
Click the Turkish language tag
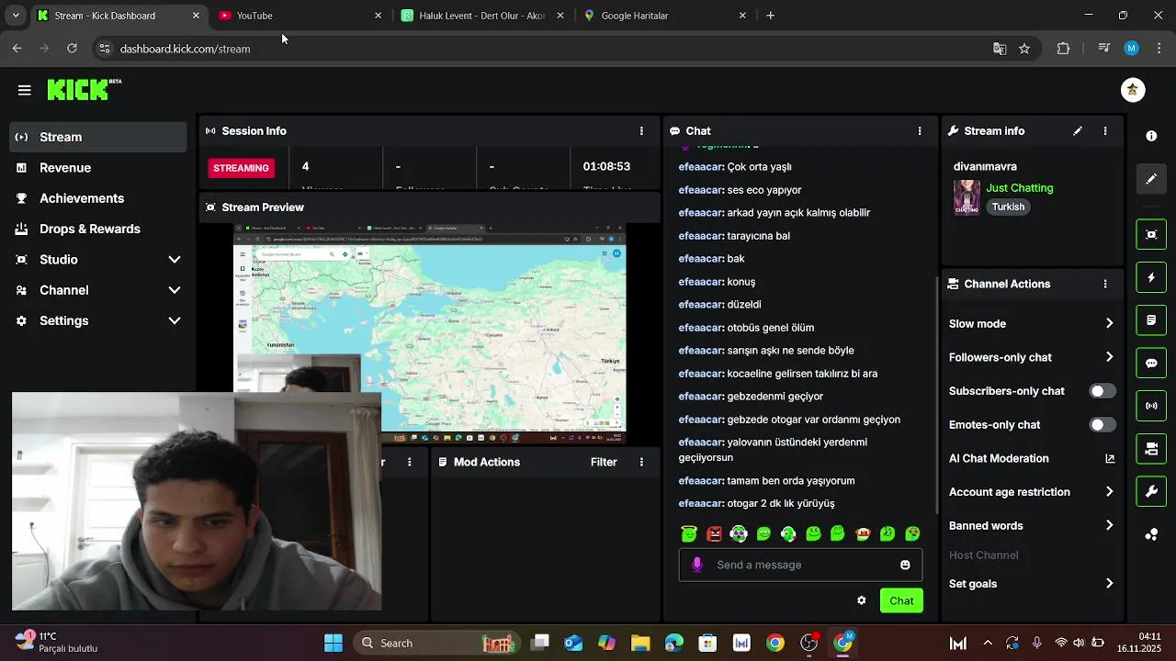(x=1008, y=207)
